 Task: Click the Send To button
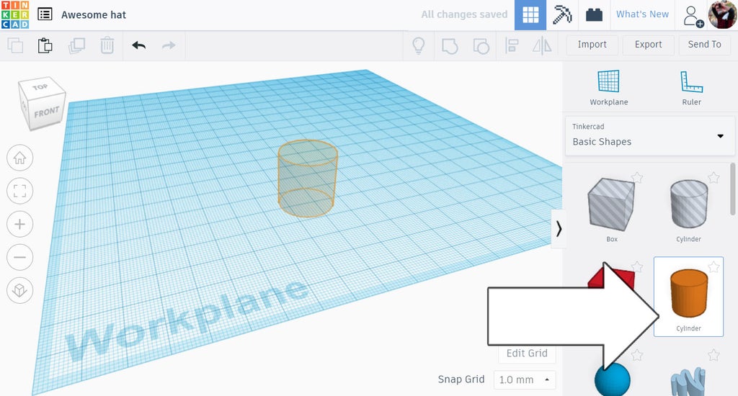pyautogui.click(x=704, y=45)
